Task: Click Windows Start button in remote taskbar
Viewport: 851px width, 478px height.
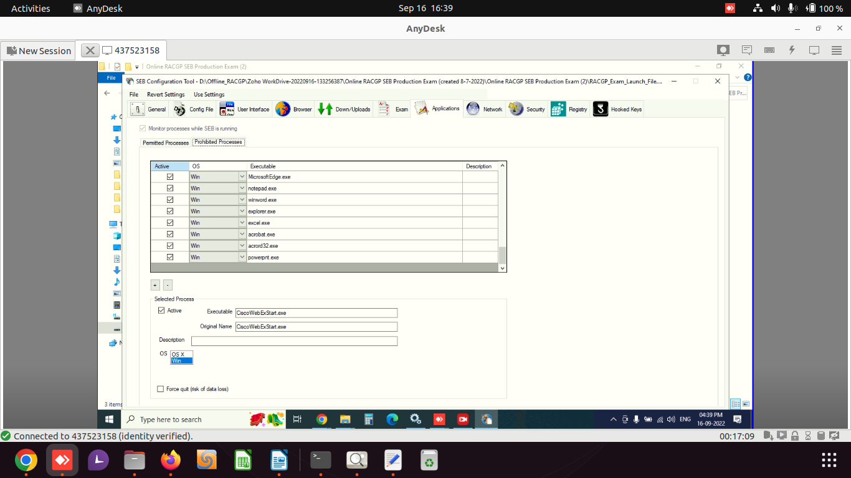Action: (x=110, y=419)
